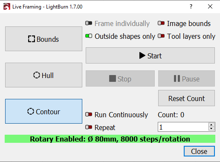Choose the Hull framing mode

coord(43,75)
